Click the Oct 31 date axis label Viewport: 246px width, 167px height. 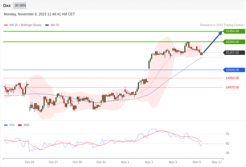point(101,162)
